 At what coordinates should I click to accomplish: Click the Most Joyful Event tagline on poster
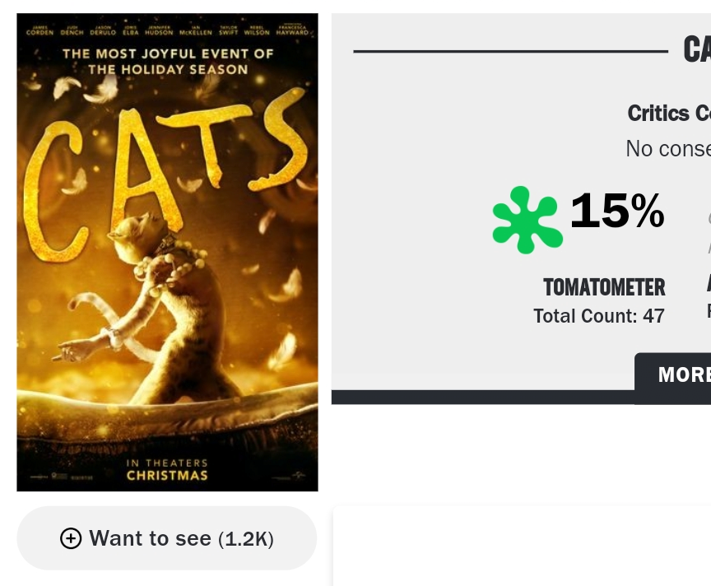[167, 62]
